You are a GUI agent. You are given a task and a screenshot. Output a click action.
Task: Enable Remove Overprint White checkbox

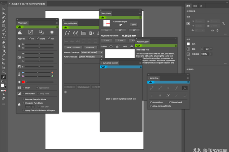(23, 99)
